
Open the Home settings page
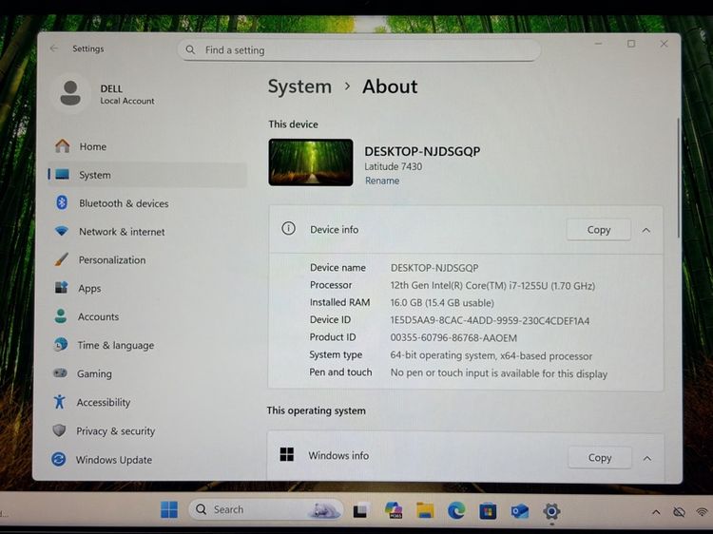147,146
